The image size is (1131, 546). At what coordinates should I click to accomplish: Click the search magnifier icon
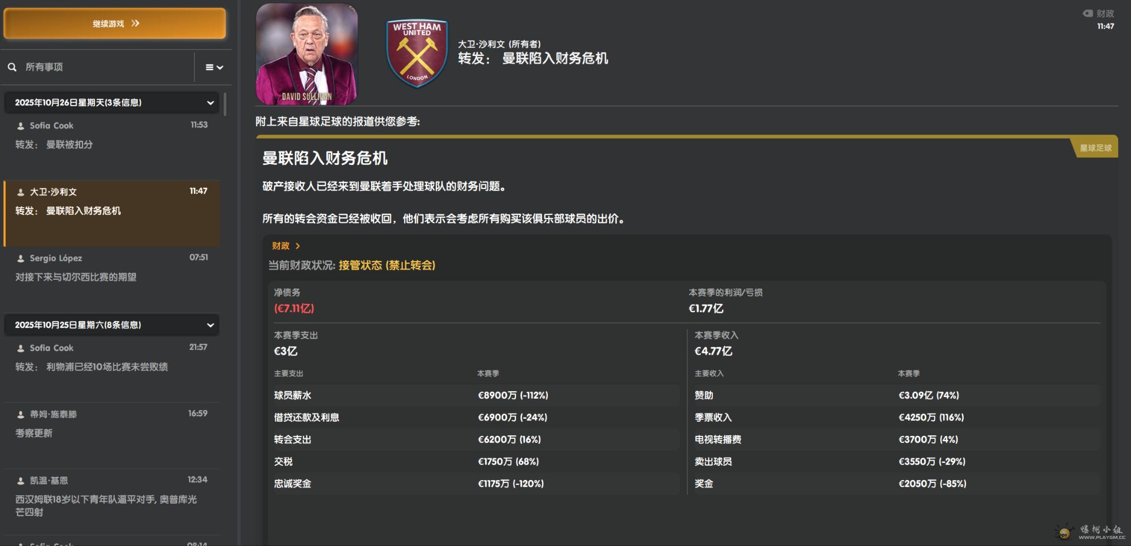[12, 67]
